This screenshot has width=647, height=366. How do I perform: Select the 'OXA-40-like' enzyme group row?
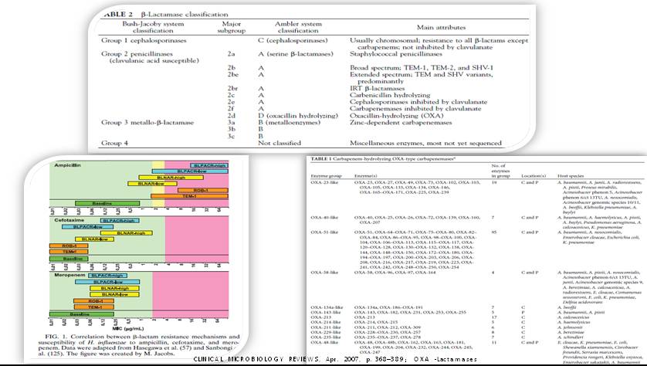click(324, 217)
